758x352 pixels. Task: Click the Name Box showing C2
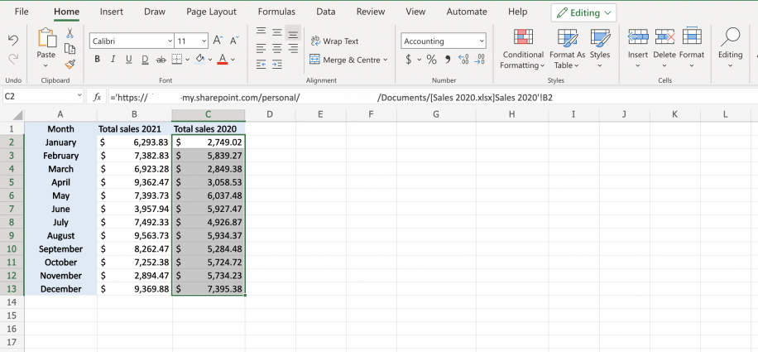44,97
